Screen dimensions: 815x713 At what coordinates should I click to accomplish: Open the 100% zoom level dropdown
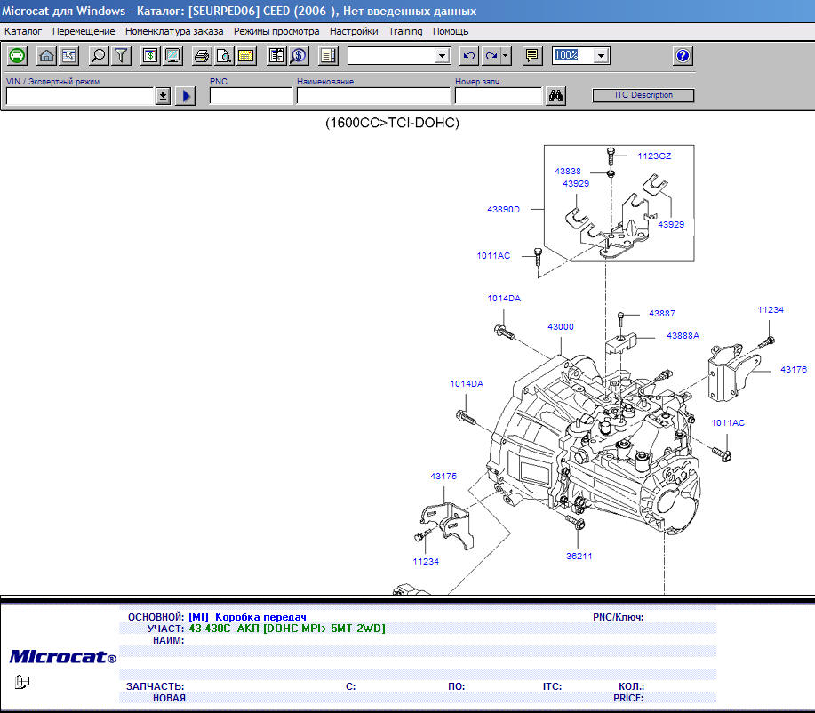tap(602, 56)
